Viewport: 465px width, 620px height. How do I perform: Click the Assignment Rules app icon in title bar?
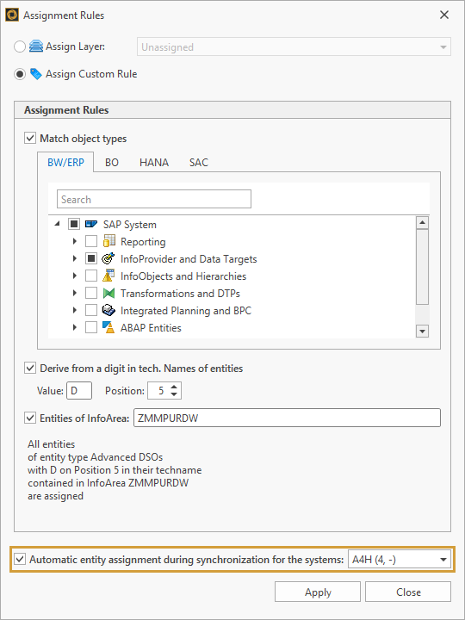tap(12, 15)
